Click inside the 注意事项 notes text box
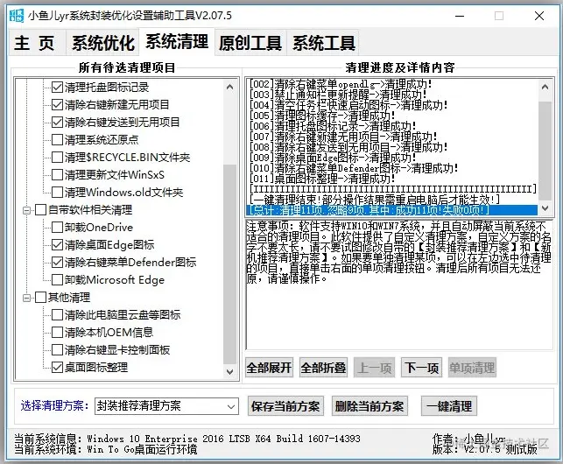Screen dimensions: 563x464 click(399, 284)
